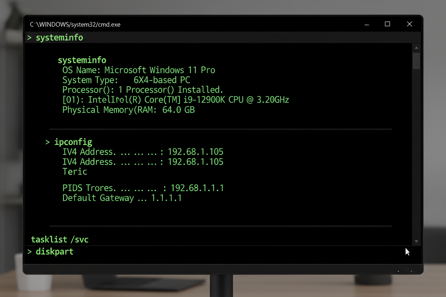
Task: Click the vertical scrollbar thumb
Action: (416, 61)
